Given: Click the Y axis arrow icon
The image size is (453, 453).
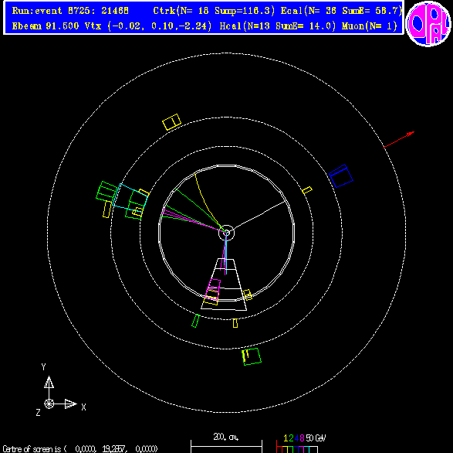Looking at the screenshot, I should tap(49, 382).
